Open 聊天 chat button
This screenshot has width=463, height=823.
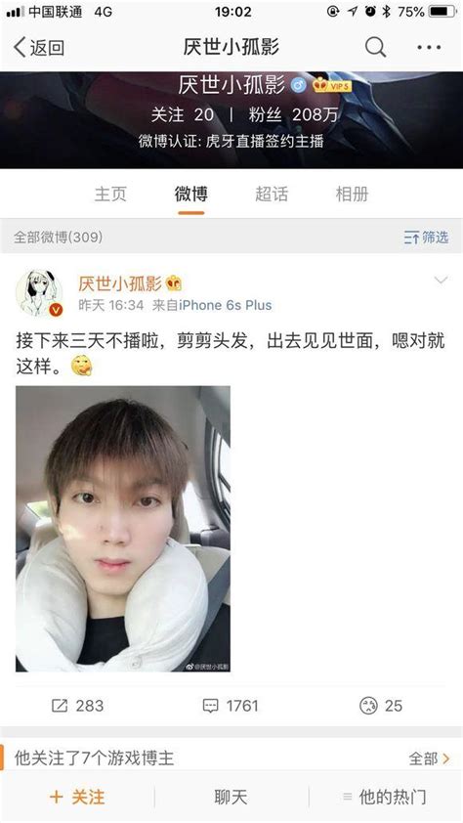(231, 797)
